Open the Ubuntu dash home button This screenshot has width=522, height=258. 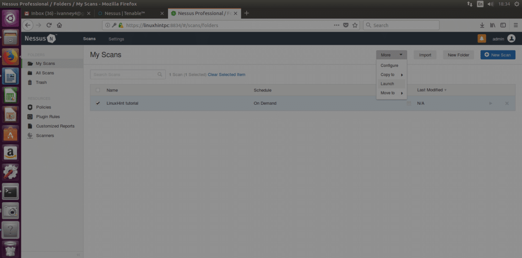(11, 18)
